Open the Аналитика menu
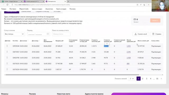Viewport: 169px width, 95px height. point(49,9)
